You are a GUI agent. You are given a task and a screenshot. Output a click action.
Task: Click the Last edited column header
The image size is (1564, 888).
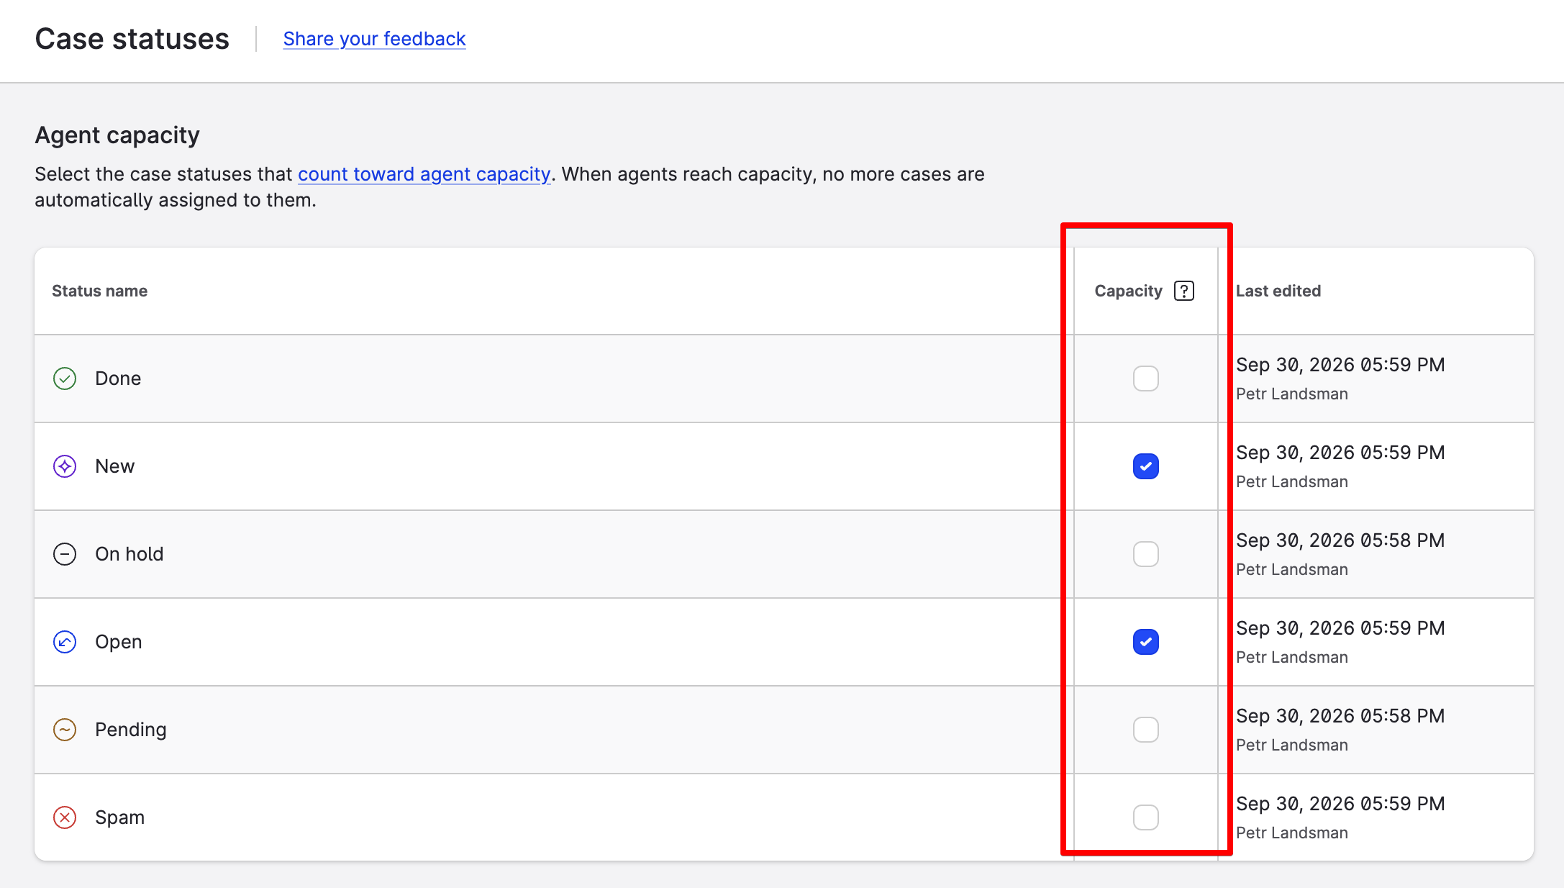click(x=1278, y=291)
